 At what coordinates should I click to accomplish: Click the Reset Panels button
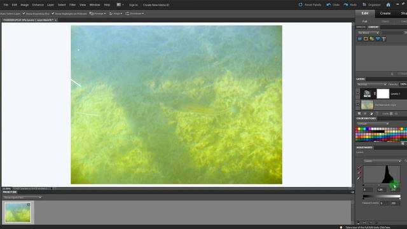pyautogui.click(x=310, y=4)
